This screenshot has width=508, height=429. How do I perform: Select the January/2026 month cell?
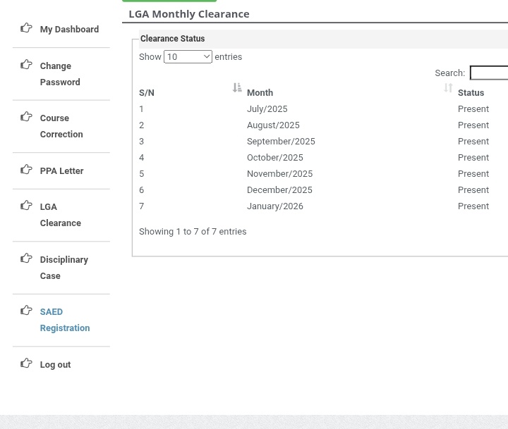coord(275,206)
